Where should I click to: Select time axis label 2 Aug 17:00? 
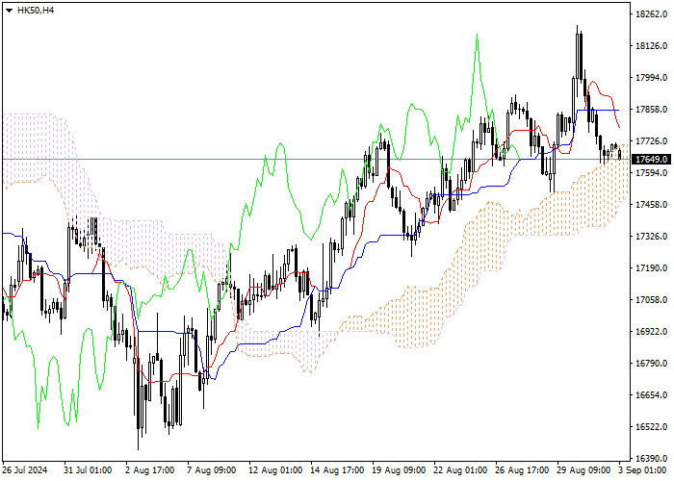coord(149,469)
